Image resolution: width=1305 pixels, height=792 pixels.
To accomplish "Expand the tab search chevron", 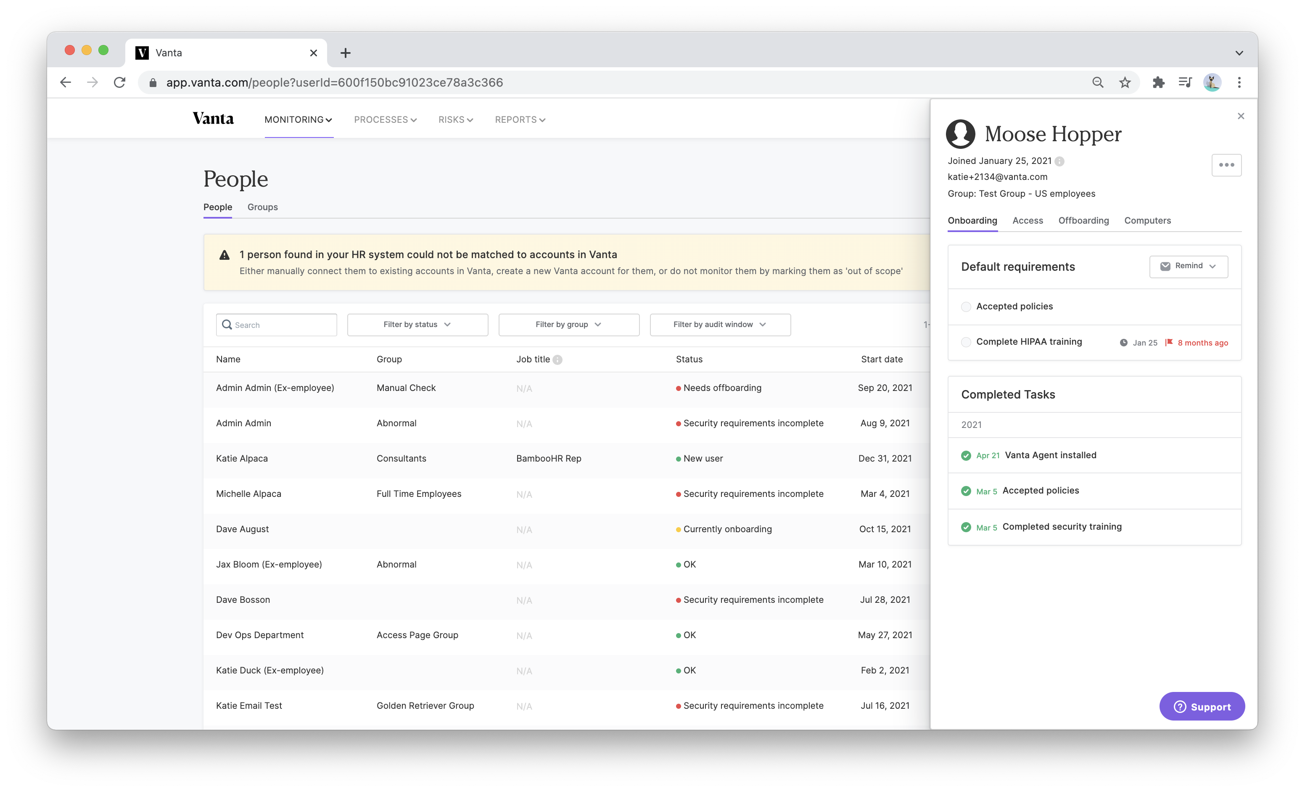I will click(x=1239, y=53).
